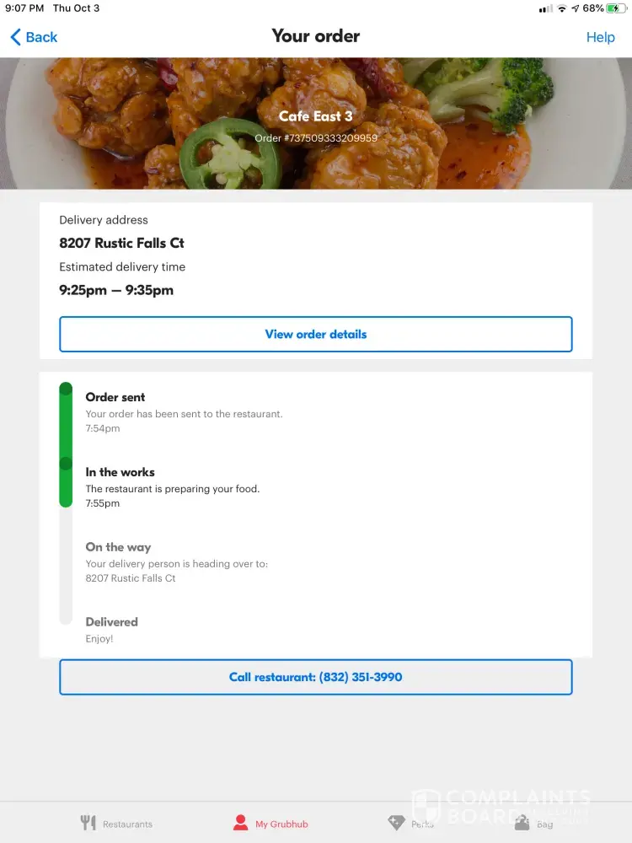Tap the back chevron arrow
This screenshot has height=843, width=632.
pyautogui.click(x=15, y=37)
